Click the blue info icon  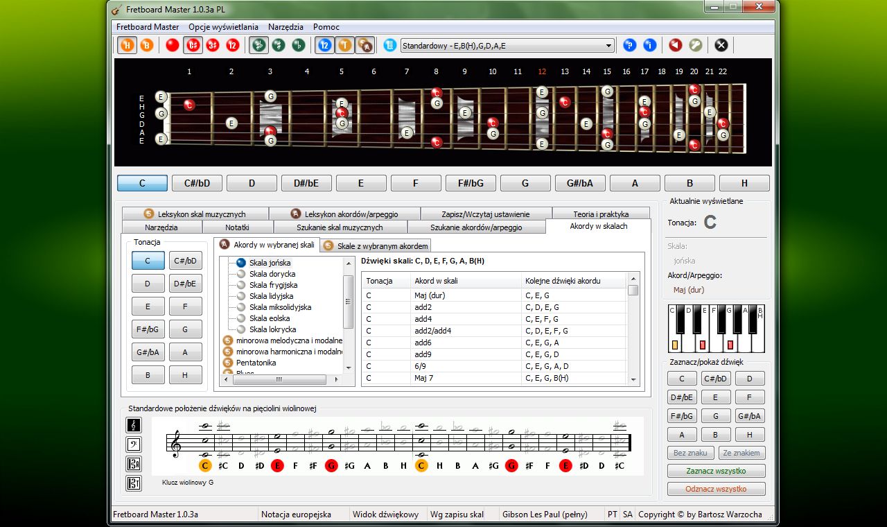(649, 45)
